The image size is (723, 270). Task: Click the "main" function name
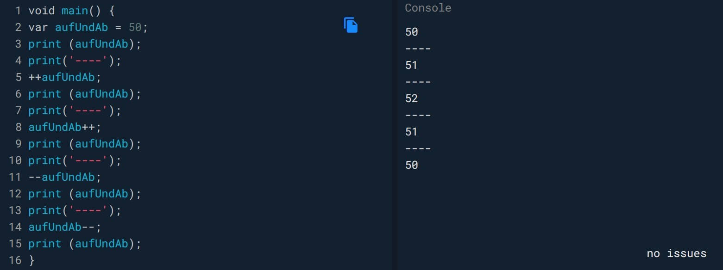click(74, 11)
